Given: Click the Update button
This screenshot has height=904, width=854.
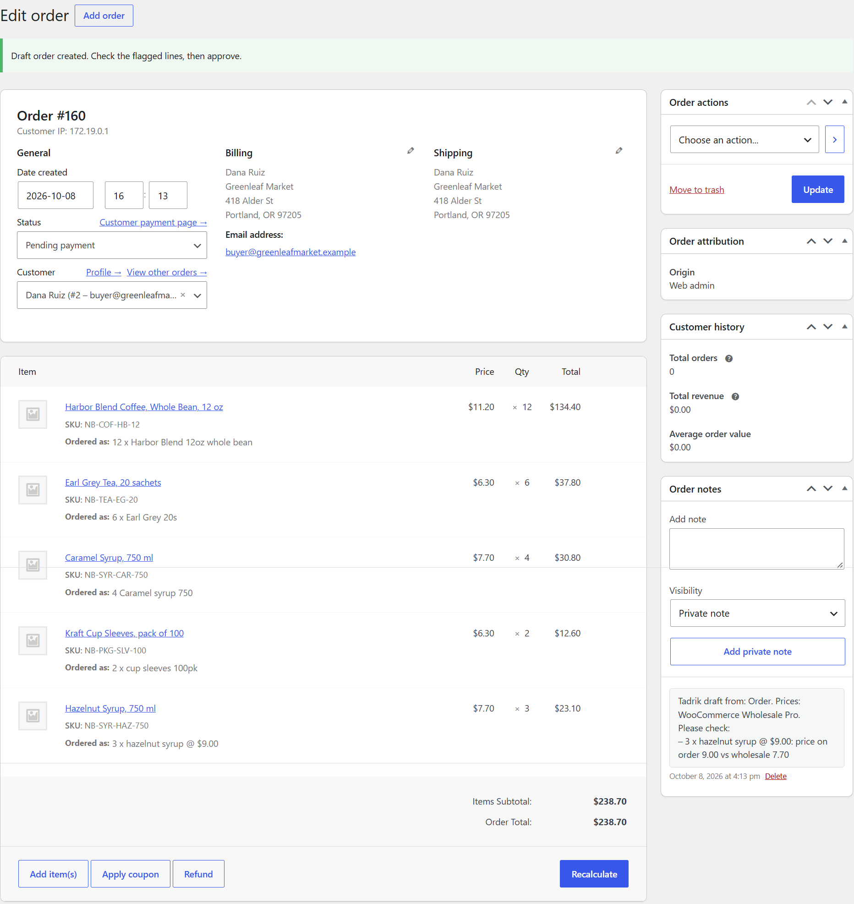Looking at the screenshot, I should coord(818,190).
